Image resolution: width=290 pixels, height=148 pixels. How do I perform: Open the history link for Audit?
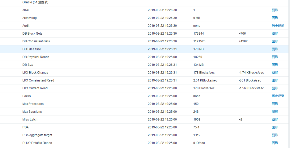pyautogui.click(x=278, y=26)
